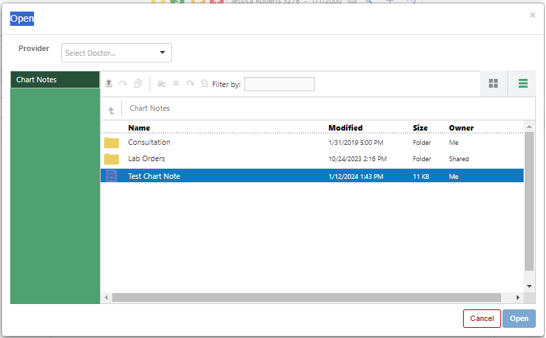546x338 pixels.
Task: Select the Test Chart Note file name
Action: (x=154, y=176)
